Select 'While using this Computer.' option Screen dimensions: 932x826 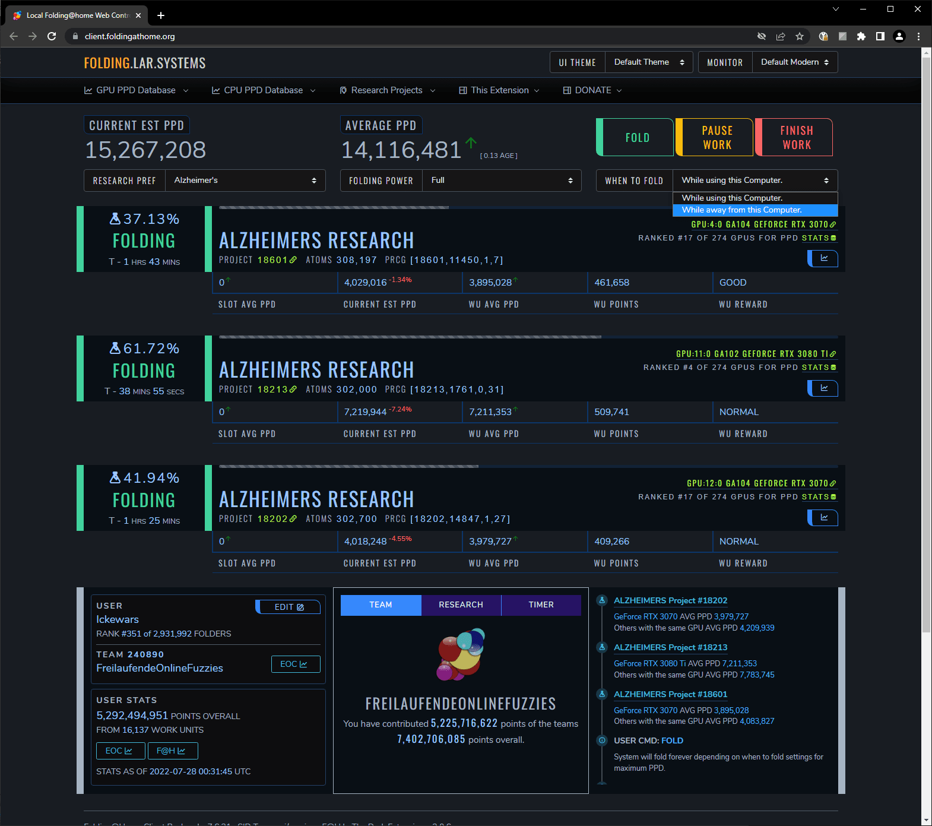755,198
